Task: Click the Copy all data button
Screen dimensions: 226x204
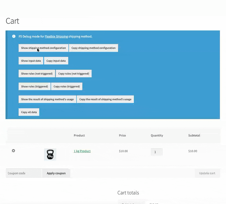Action: pyautogui.click(x=29, y=112)
